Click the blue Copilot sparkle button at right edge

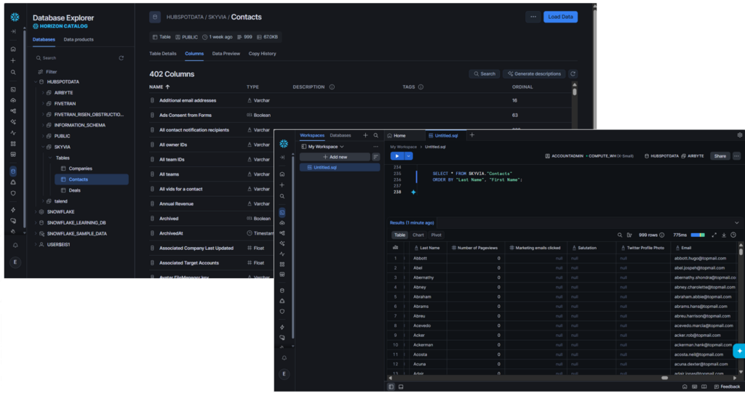click(x=739, y=352)
